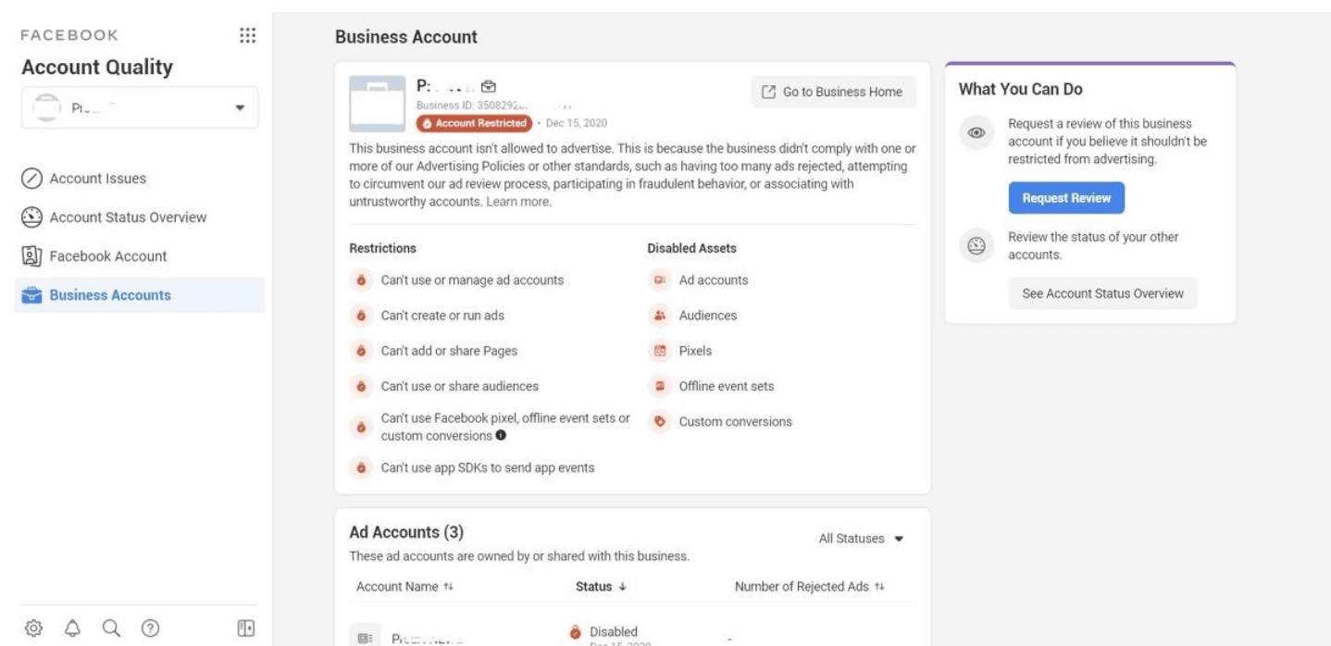Click the gauge icon beside "Review the status"
Image resolution: width=1331 pixels, height=646 pixels.
pos(976,246)
